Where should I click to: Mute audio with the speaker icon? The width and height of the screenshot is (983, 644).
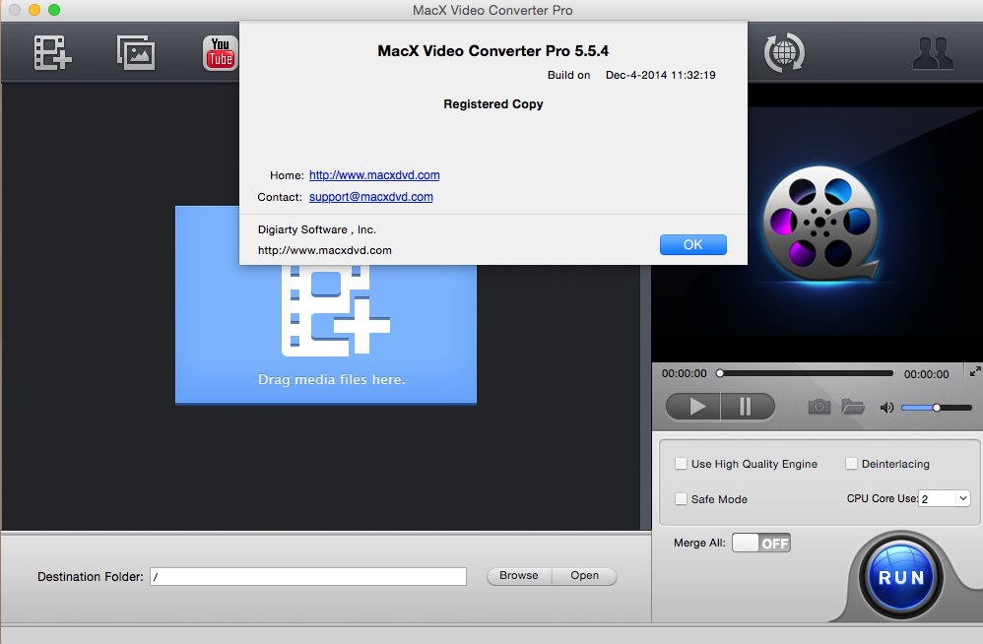point(886,408)
